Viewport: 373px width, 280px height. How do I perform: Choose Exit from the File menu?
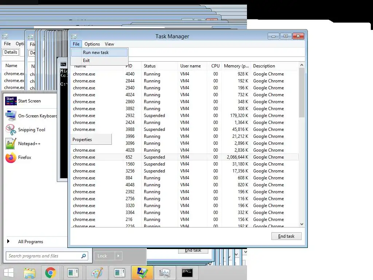click(99, 61)
